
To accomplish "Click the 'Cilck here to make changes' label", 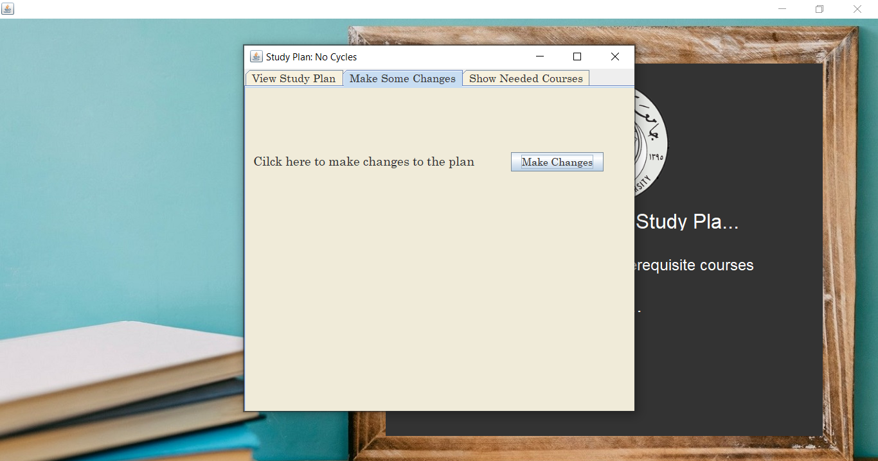I will click(364, 162).
